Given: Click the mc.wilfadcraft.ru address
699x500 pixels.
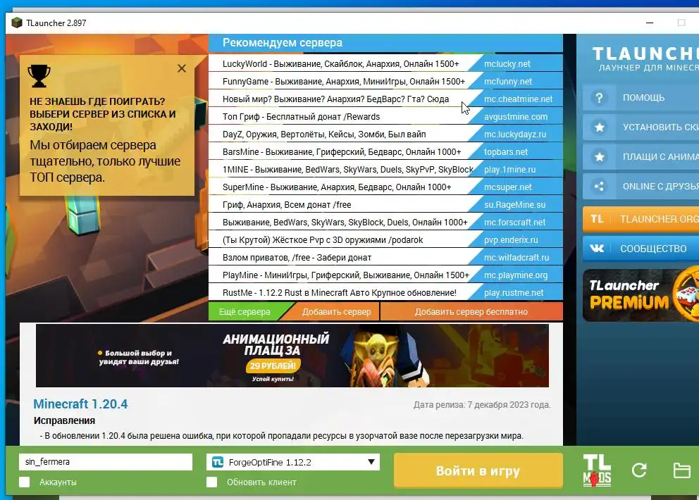Looking at the screenshot, I should (516, 258).
